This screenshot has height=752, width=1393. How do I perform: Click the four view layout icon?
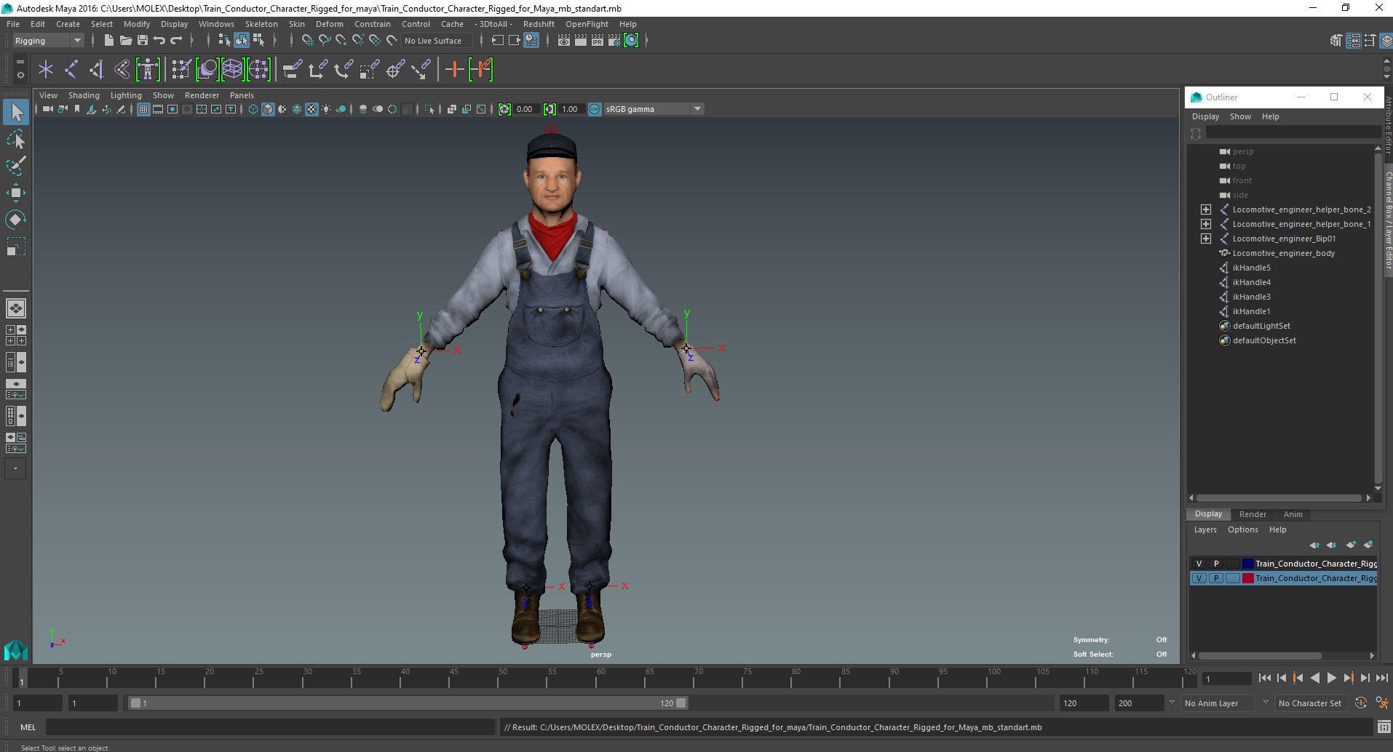[16, 335]
